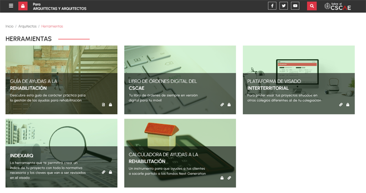Click lock icon on Guía de ayudas card
Image resolution: width=366 pixels, height=193 pixels.
click(110, 105)
